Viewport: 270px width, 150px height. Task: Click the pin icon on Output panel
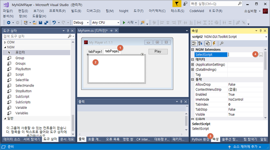tap(181, 102)
